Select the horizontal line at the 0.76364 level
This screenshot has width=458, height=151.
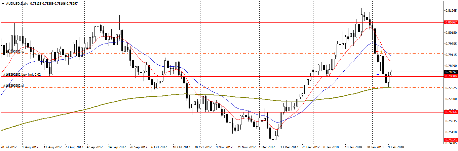click(x=222, y=112)
